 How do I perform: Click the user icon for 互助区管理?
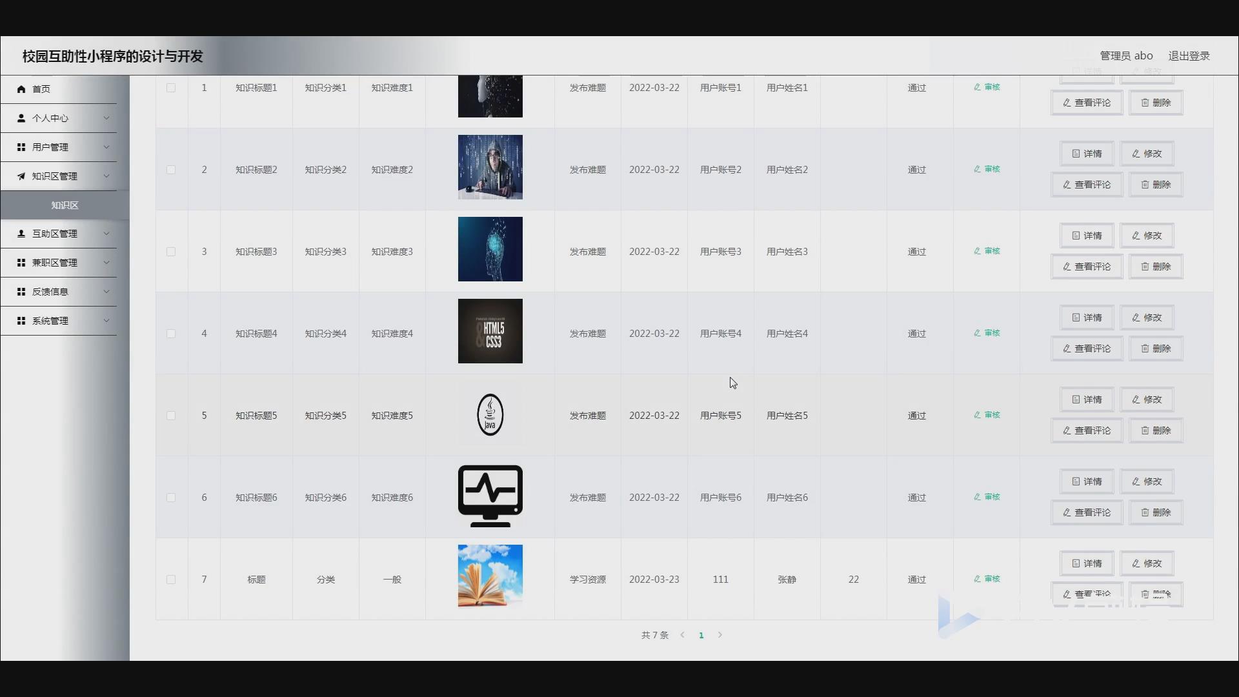tap(21, 234)
